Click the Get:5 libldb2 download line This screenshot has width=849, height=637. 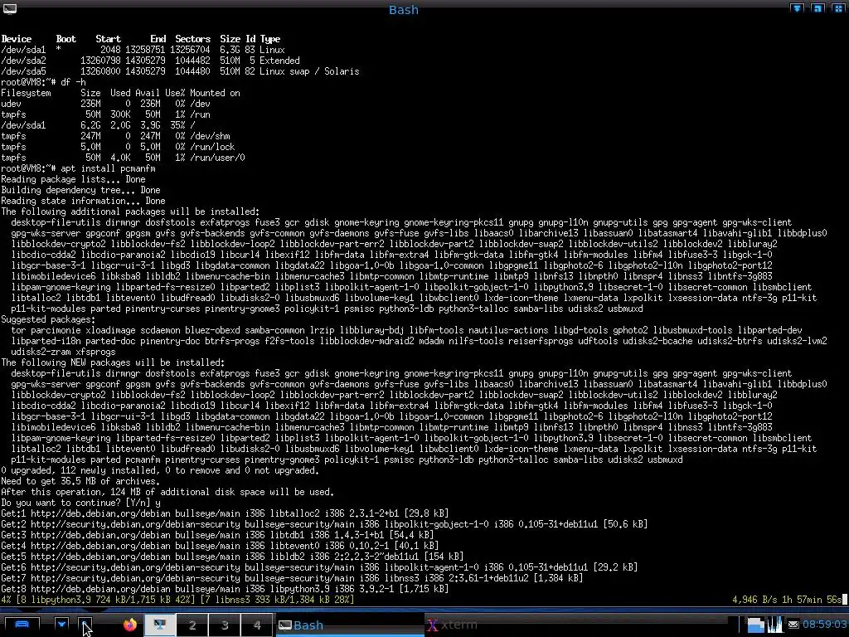coord(232,557)
